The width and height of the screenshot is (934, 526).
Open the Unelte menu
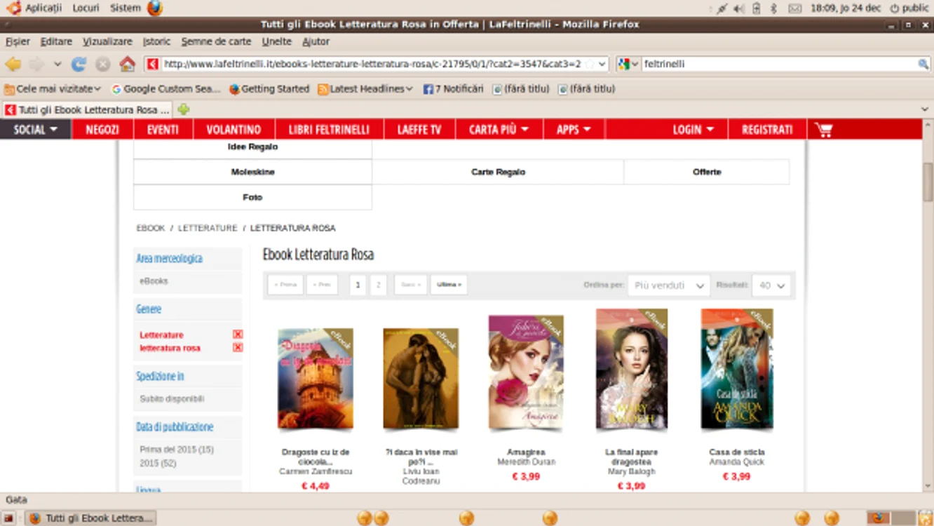point(276,41)
